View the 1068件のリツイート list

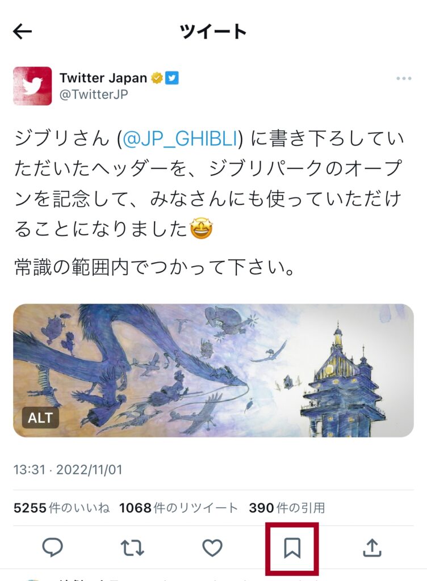178,508
